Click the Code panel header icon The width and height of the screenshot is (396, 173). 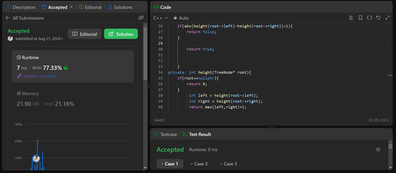pos(156,7)
